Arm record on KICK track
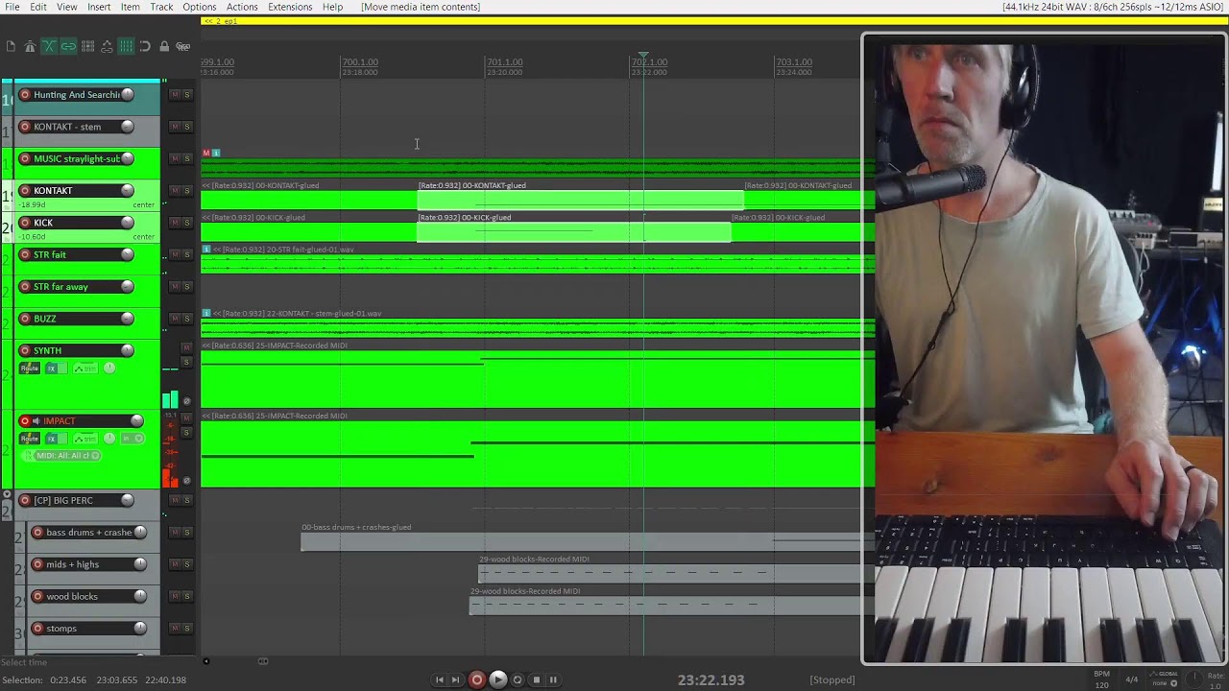The width and height of the screenshot is (1229, 691). [25, 223]
